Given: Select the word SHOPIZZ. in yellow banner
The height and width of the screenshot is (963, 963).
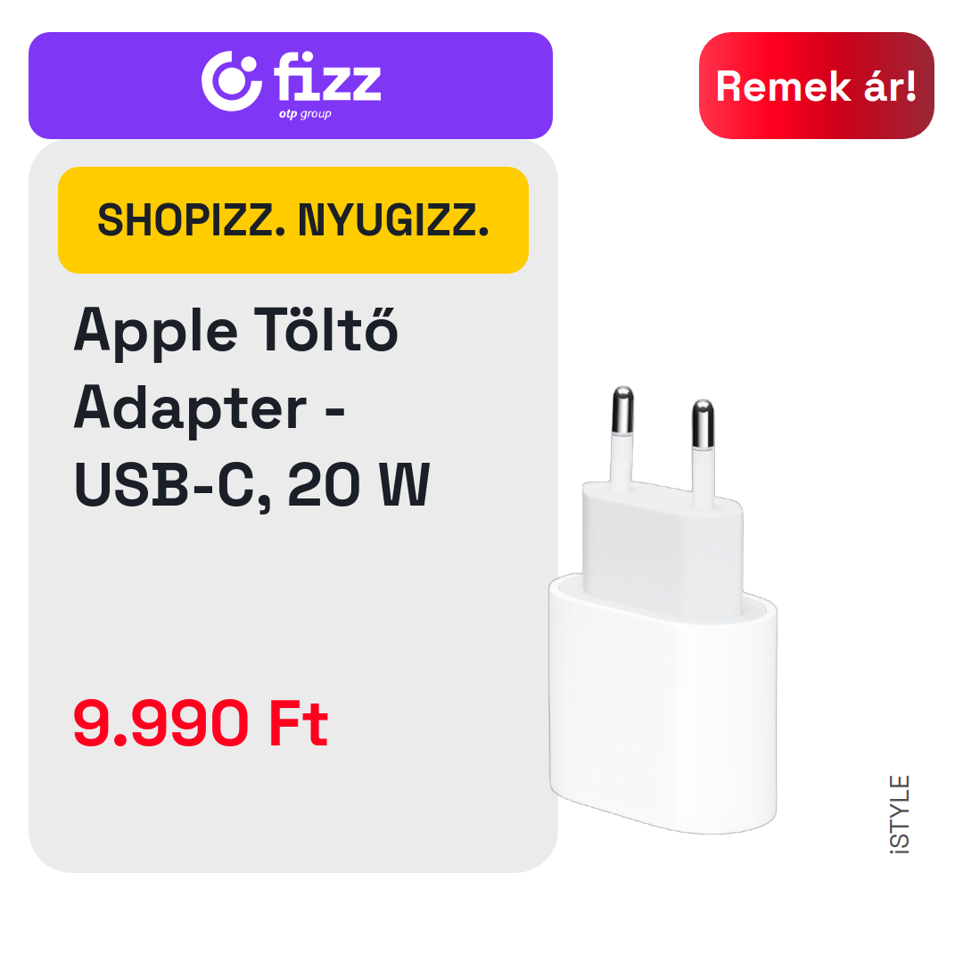Looking at the screenshot, I should 192,220.
